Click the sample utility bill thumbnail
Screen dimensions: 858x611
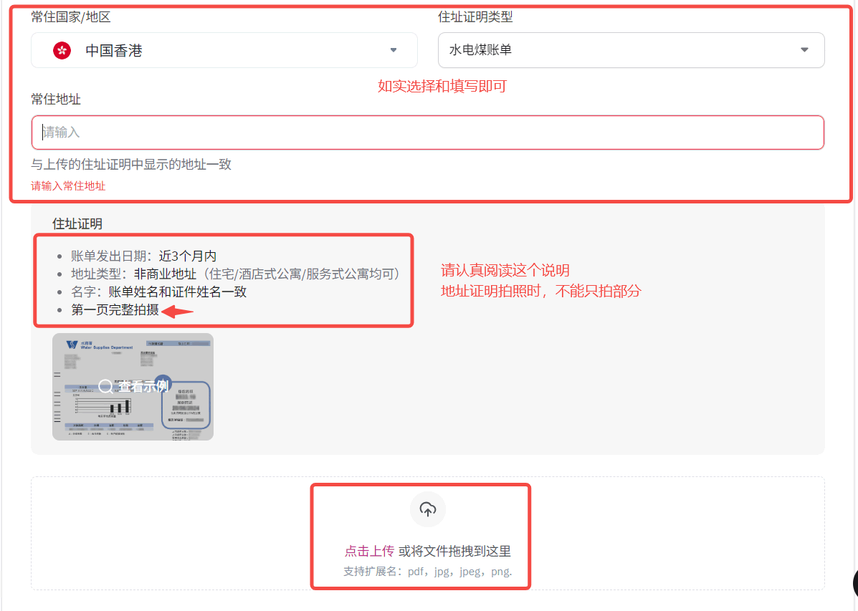(x=133, y=387)
